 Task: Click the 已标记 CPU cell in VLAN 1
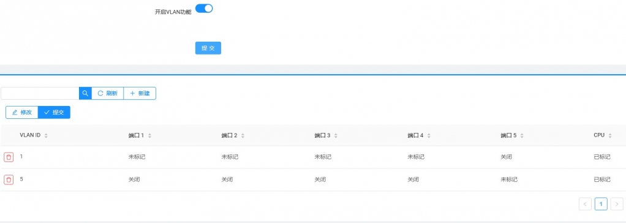[602, 157]
